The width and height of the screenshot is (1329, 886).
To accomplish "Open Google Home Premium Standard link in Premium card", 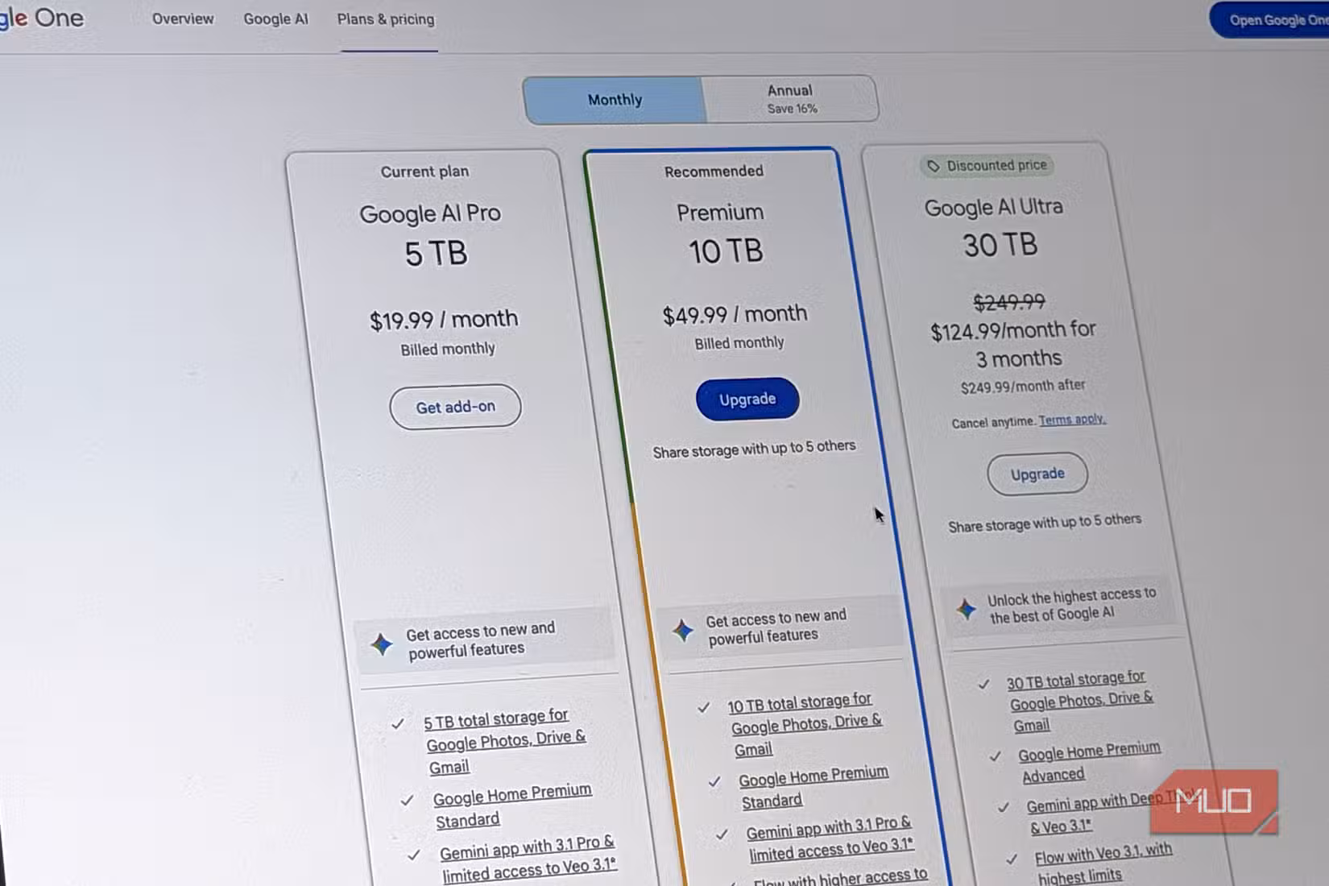I will tap(814, 787).
